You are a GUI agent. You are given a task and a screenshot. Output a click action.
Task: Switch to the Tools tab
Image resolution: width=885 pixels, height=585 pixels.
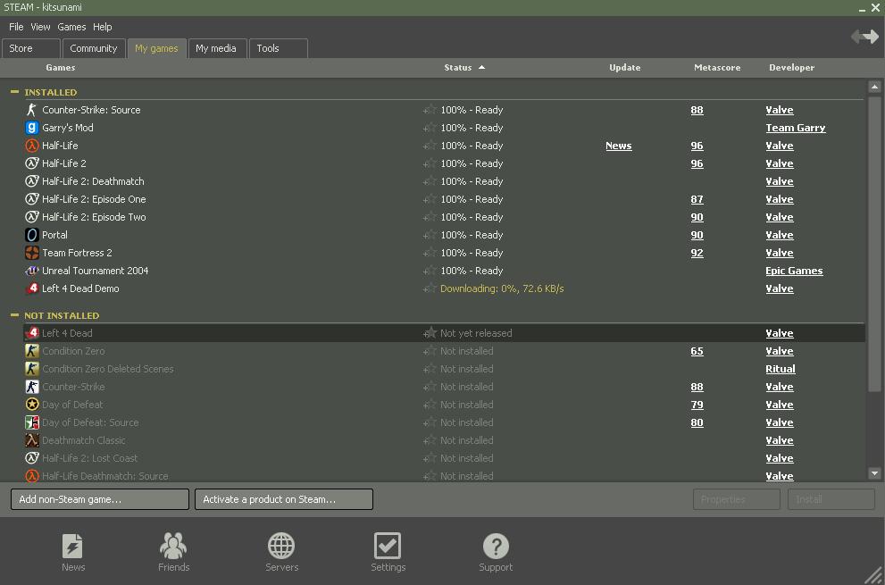pos(279,48)
